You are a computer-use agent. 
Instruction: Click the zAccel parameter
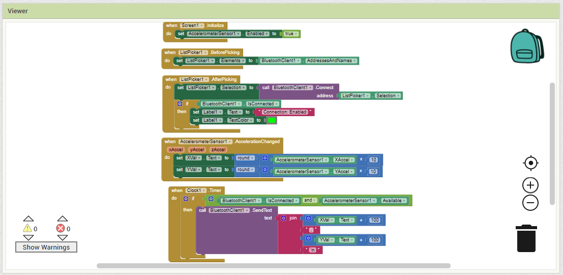coord(218,150)
